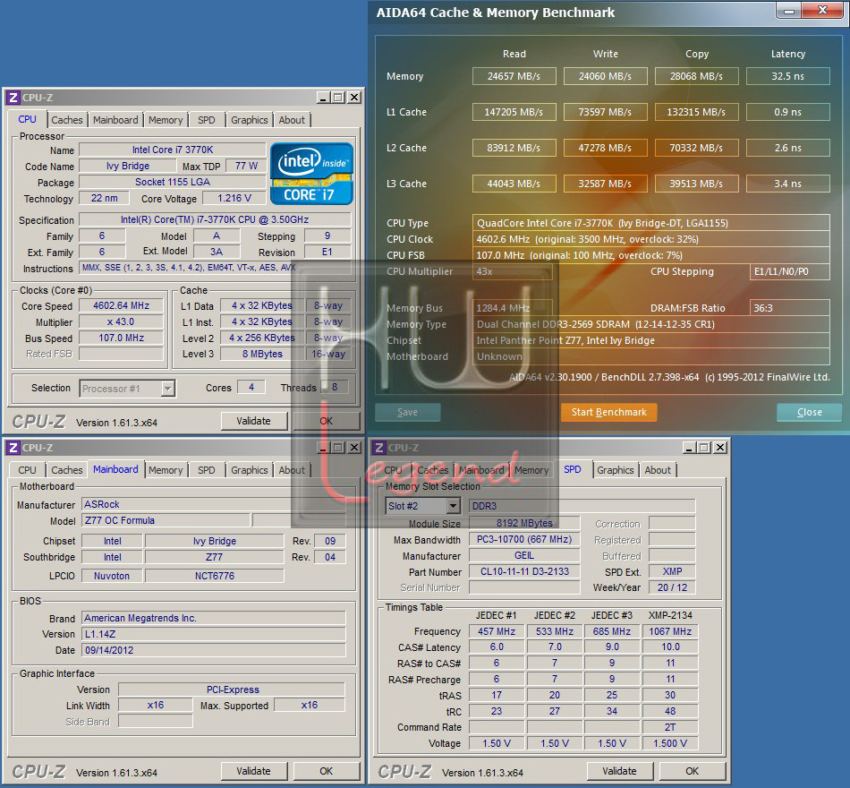Select SPD tab in Mainboard CPU-Z window

(206, 470)
